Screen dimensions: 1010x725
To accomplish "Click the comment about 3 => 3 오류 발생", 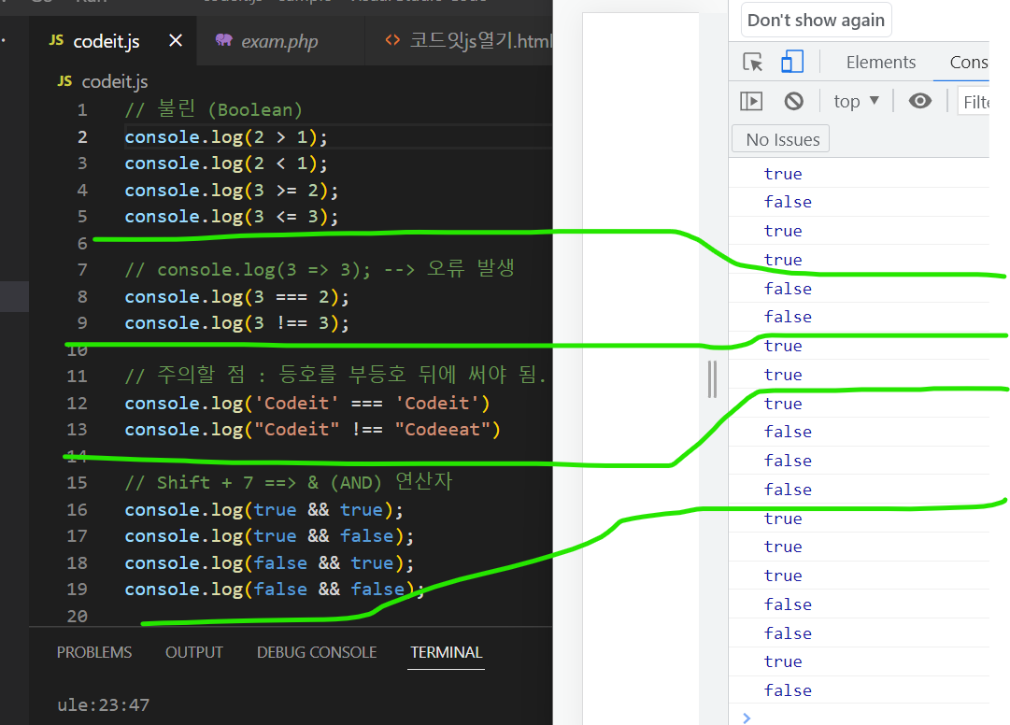I will click(x=320, y=268).
